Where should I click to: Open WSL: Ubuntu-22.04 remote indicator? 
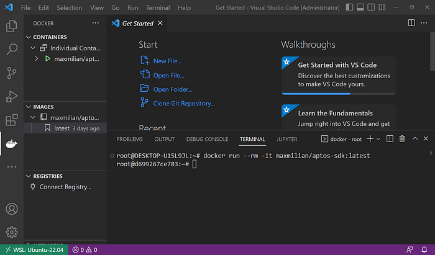click(x=34, y=250)
